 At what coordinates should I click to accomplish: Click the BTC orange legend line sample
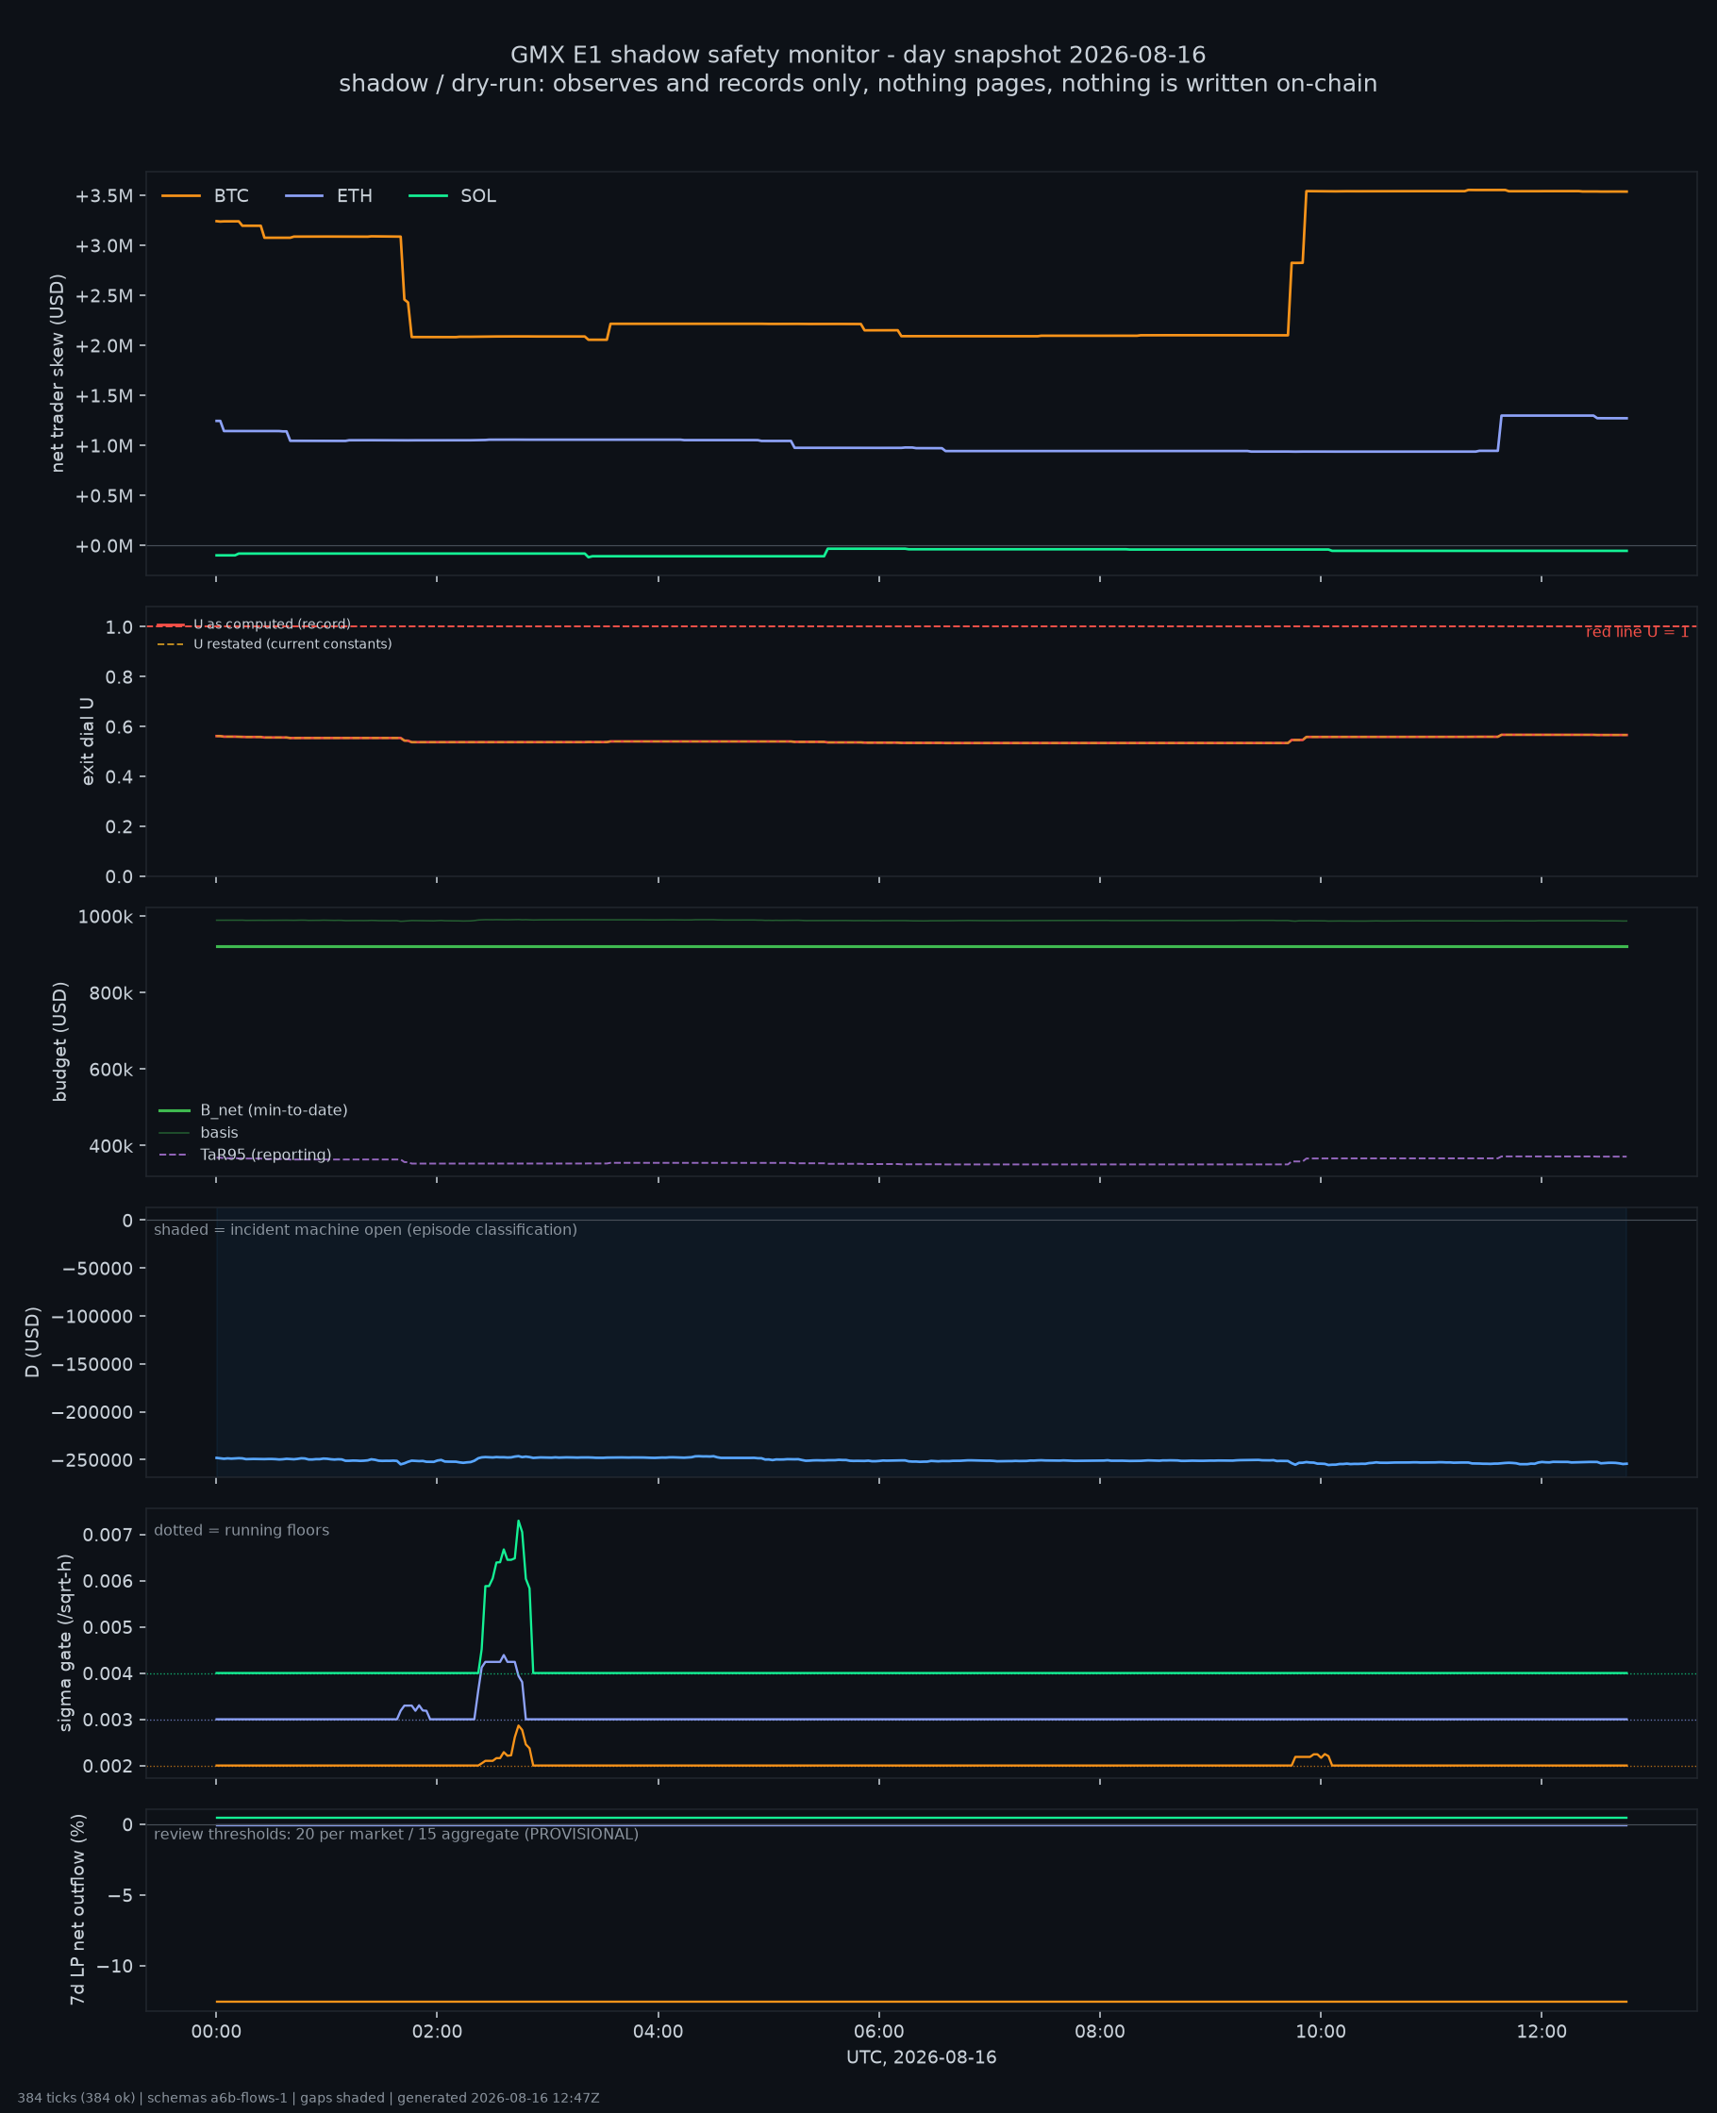[x=181, y=196]
